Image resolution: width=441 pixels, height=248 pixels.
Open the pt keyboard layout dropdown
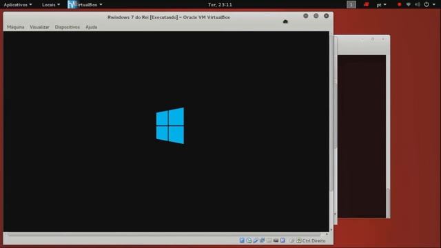click(x=381, y=5)
